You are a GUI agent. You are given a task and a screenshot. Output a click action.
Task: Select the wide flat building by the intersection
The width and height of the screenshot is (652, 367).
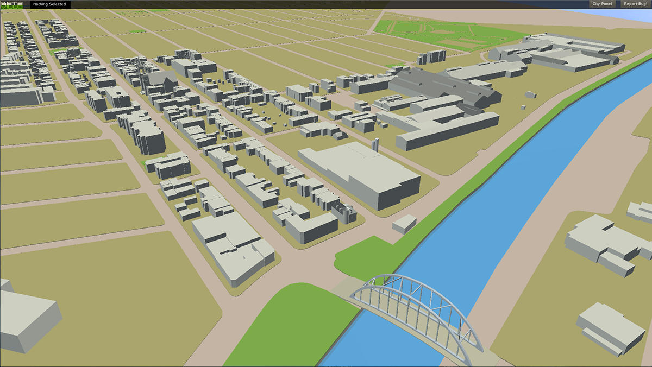pyautogui.click(x=231, y=247)
